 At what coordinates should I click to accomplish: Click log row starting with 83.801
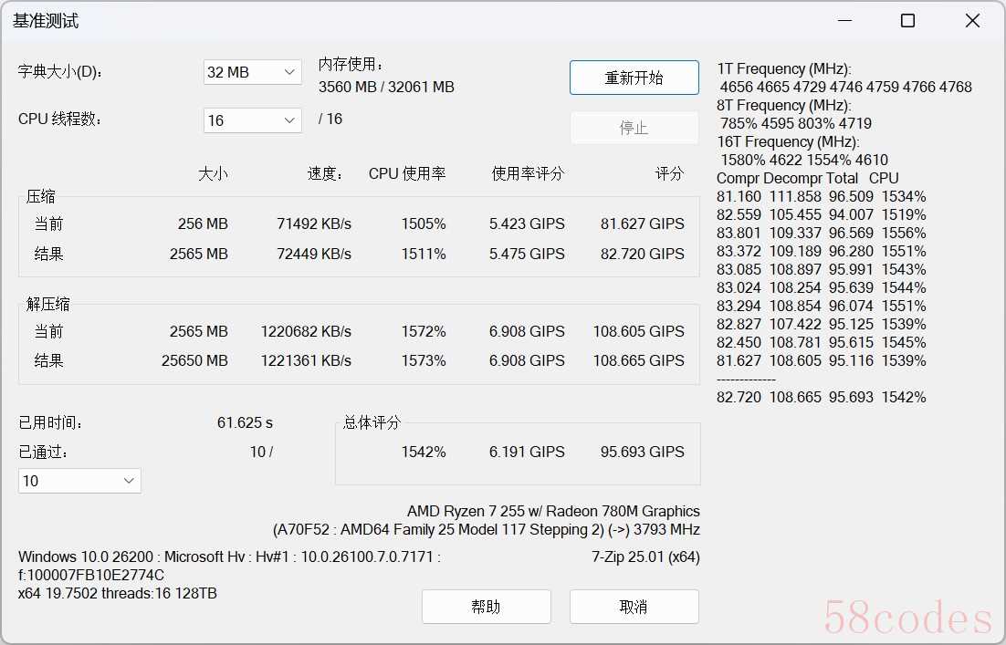(x=822, y=234)
